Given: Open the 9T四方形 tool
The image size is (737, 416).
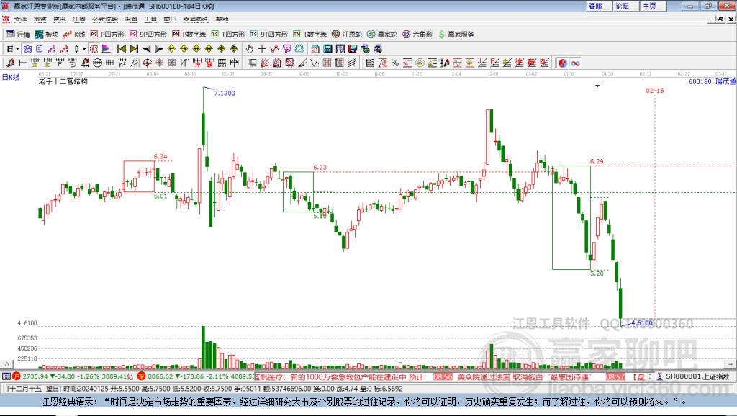Looking at the screenshot, I should 269,35.
